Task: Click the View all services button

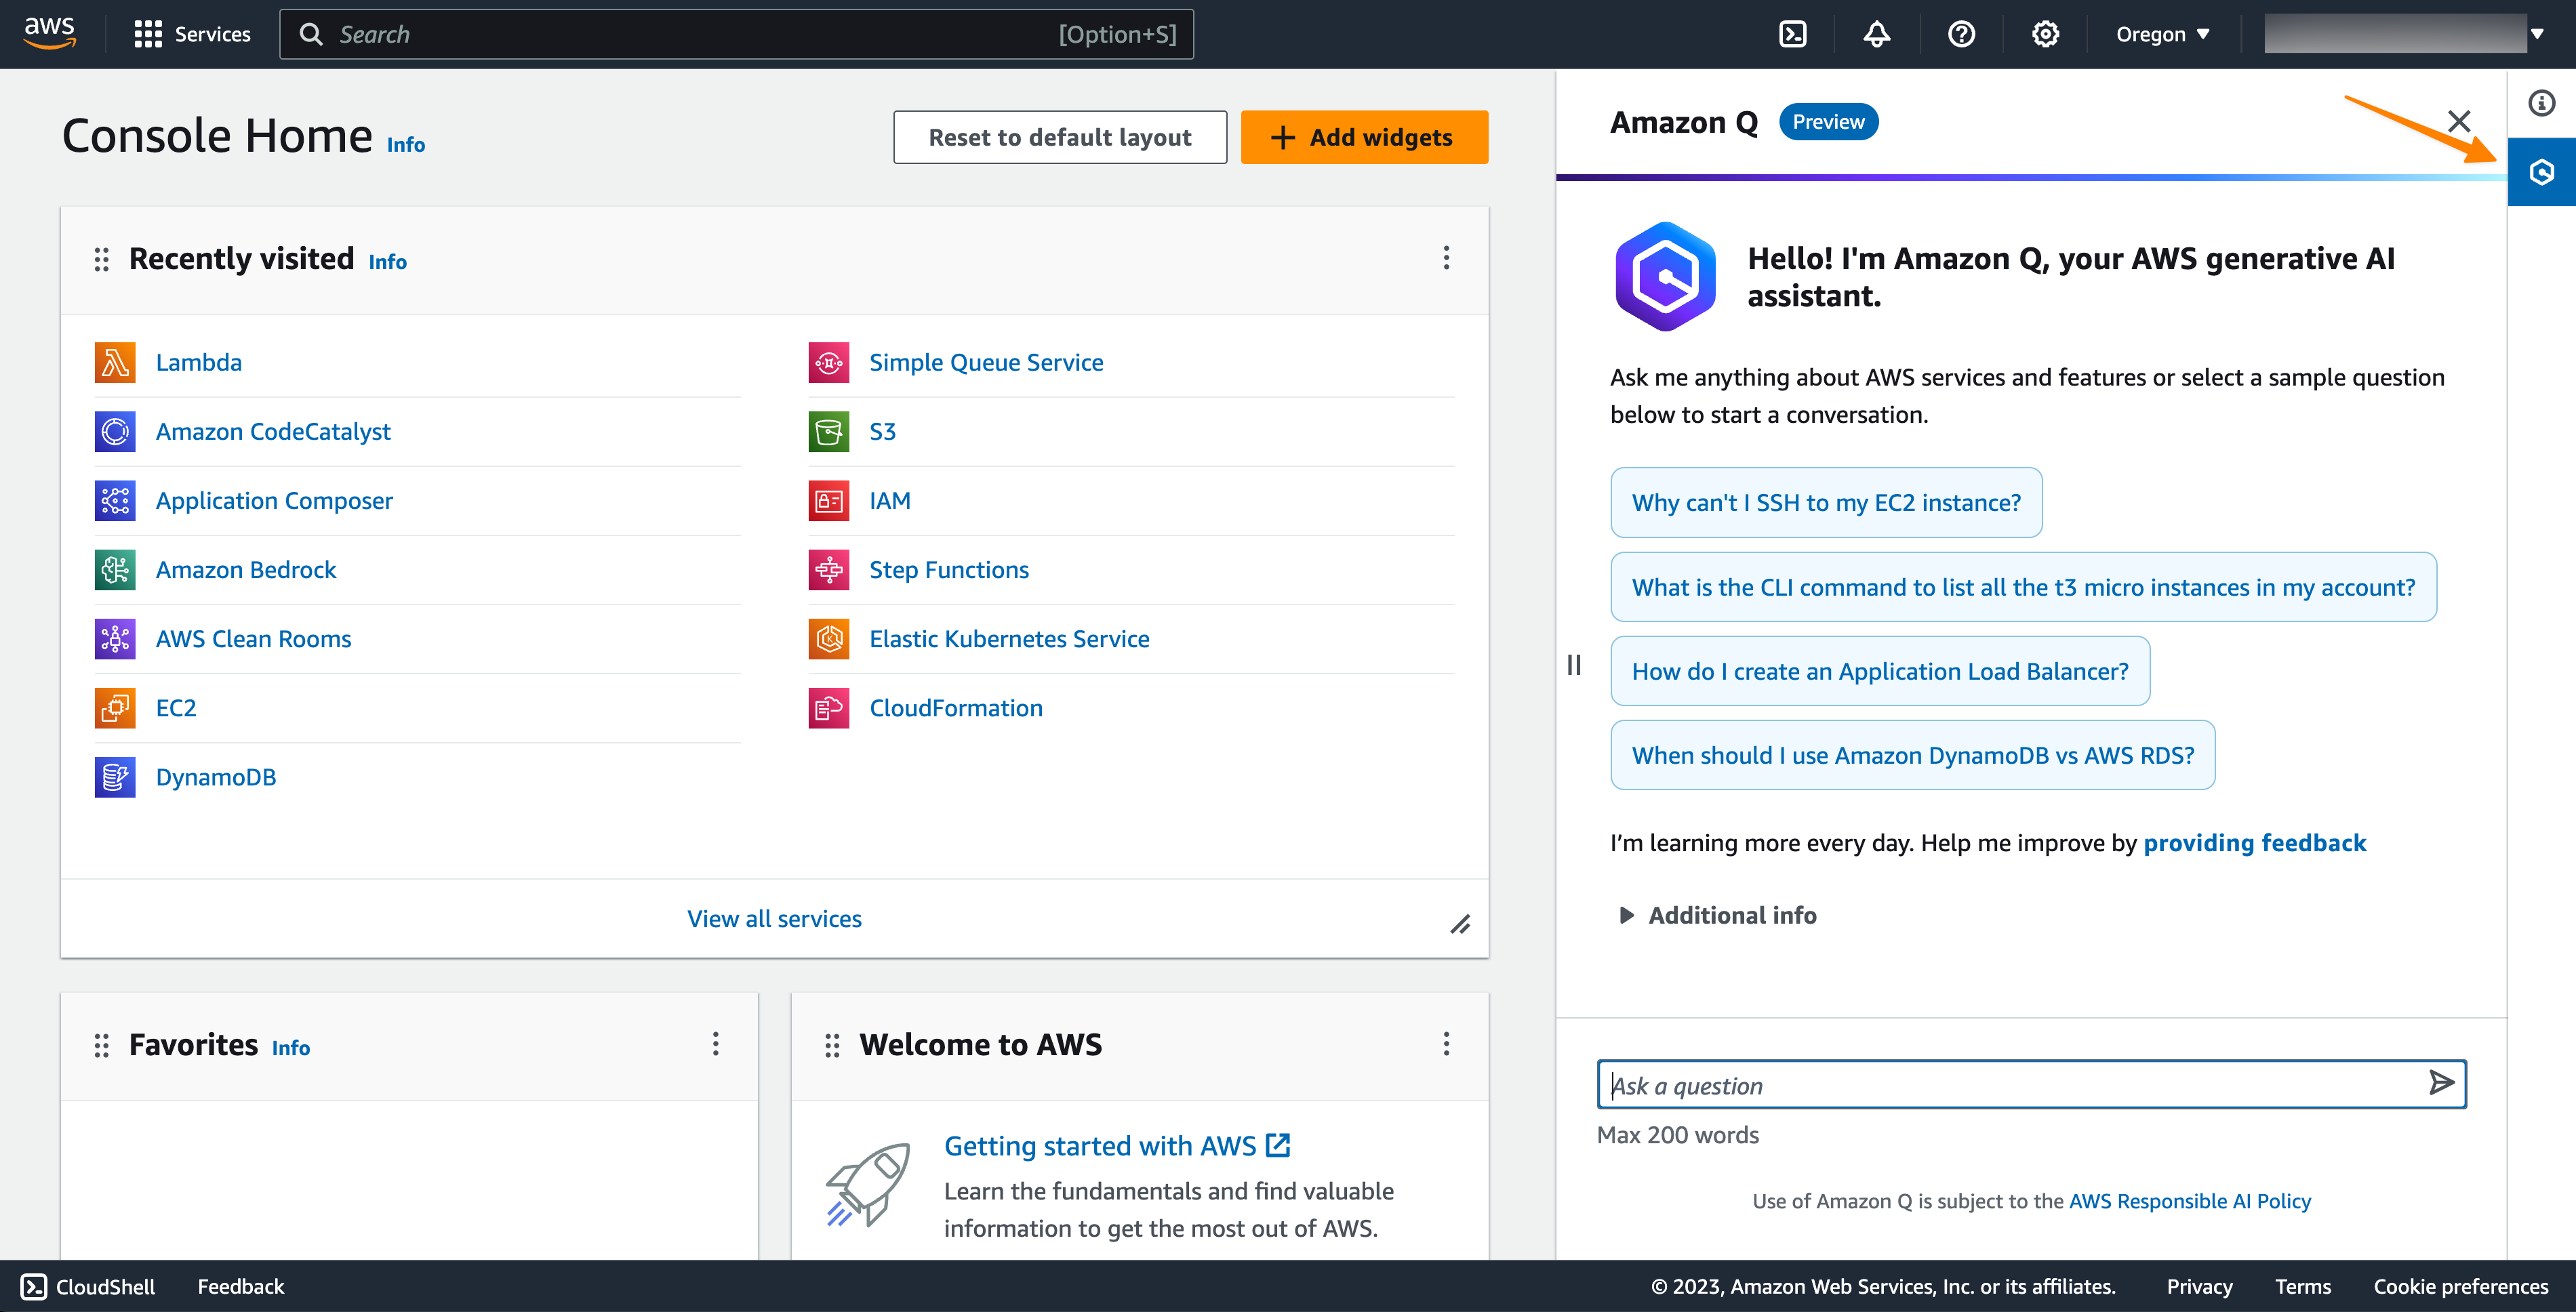Action: (x=775, y=917)
